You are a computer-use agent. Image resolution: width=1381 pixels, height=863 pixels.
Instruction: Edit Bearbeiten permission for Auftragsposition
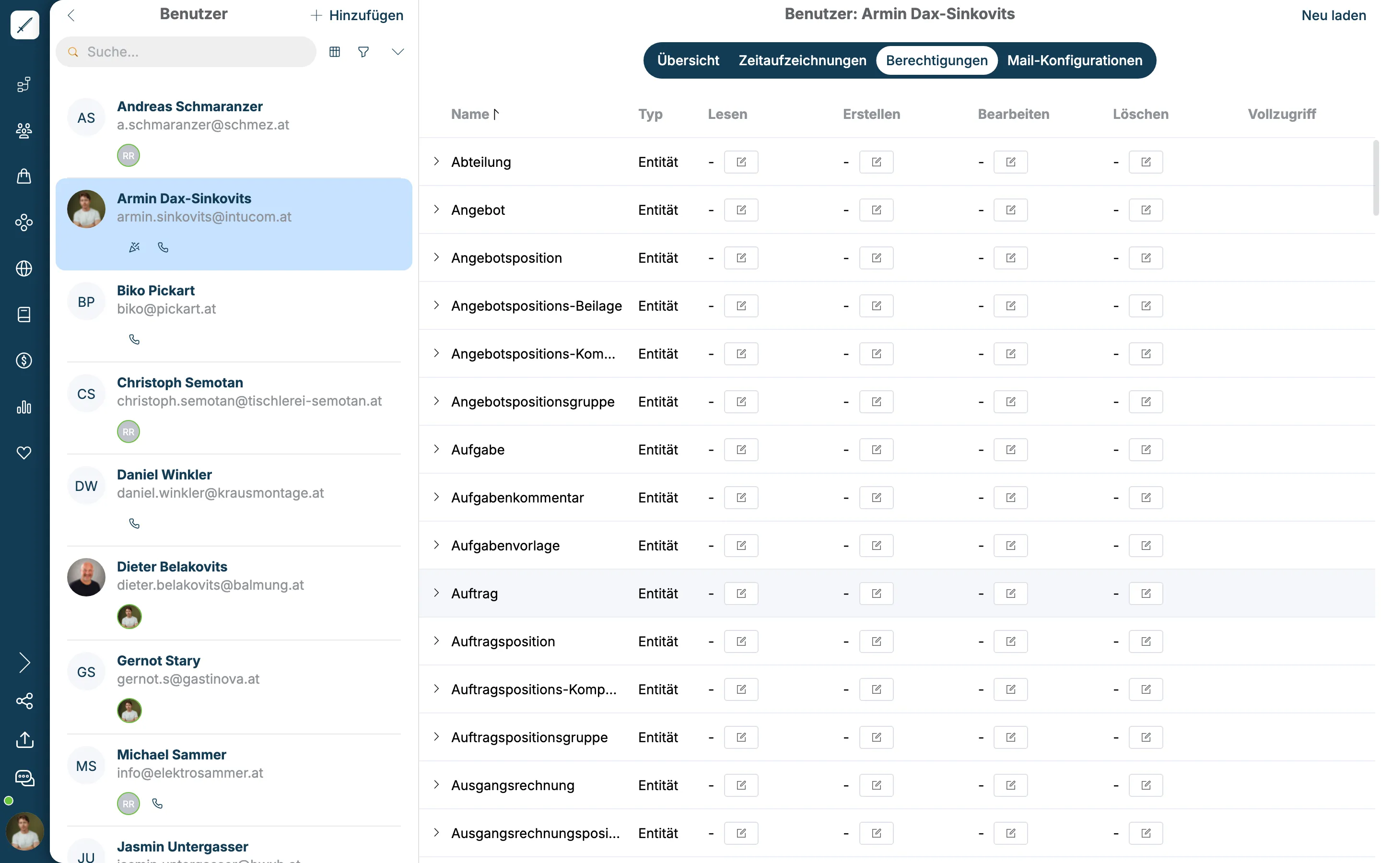point(1011,641)
